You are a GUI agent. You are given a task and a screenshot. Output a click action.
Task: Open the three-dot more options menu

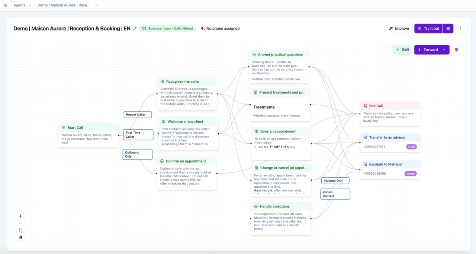[460, 28]
